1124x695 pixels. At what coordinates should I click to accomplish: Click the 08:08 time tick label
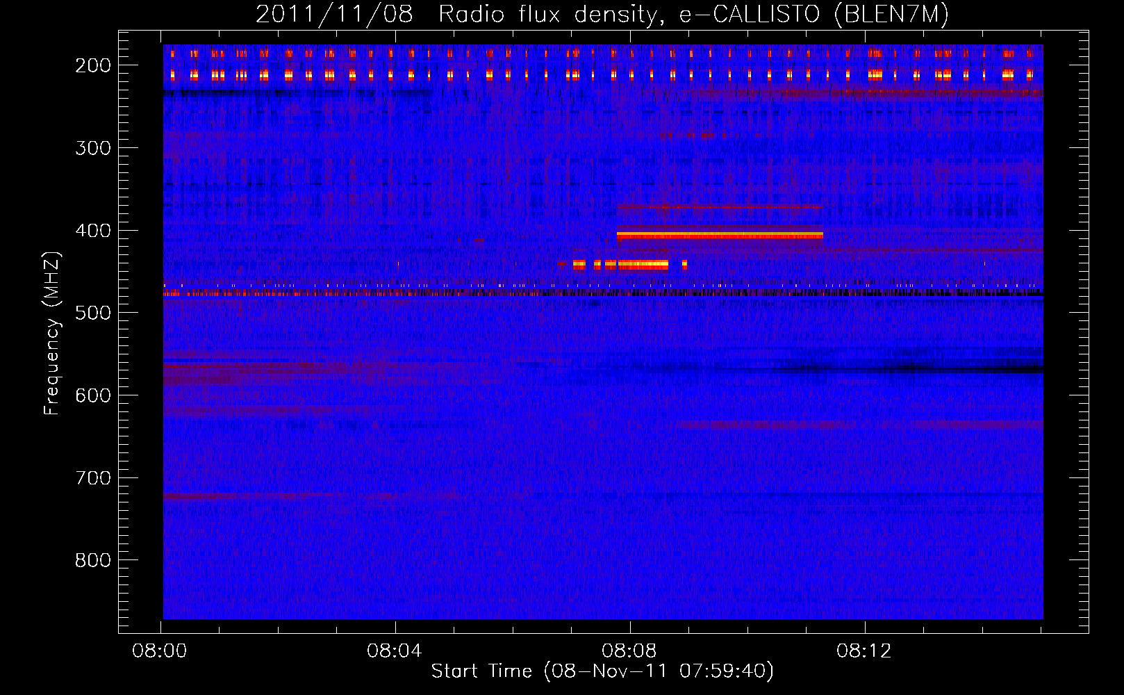pyautogui.click(x=629, y=651)
